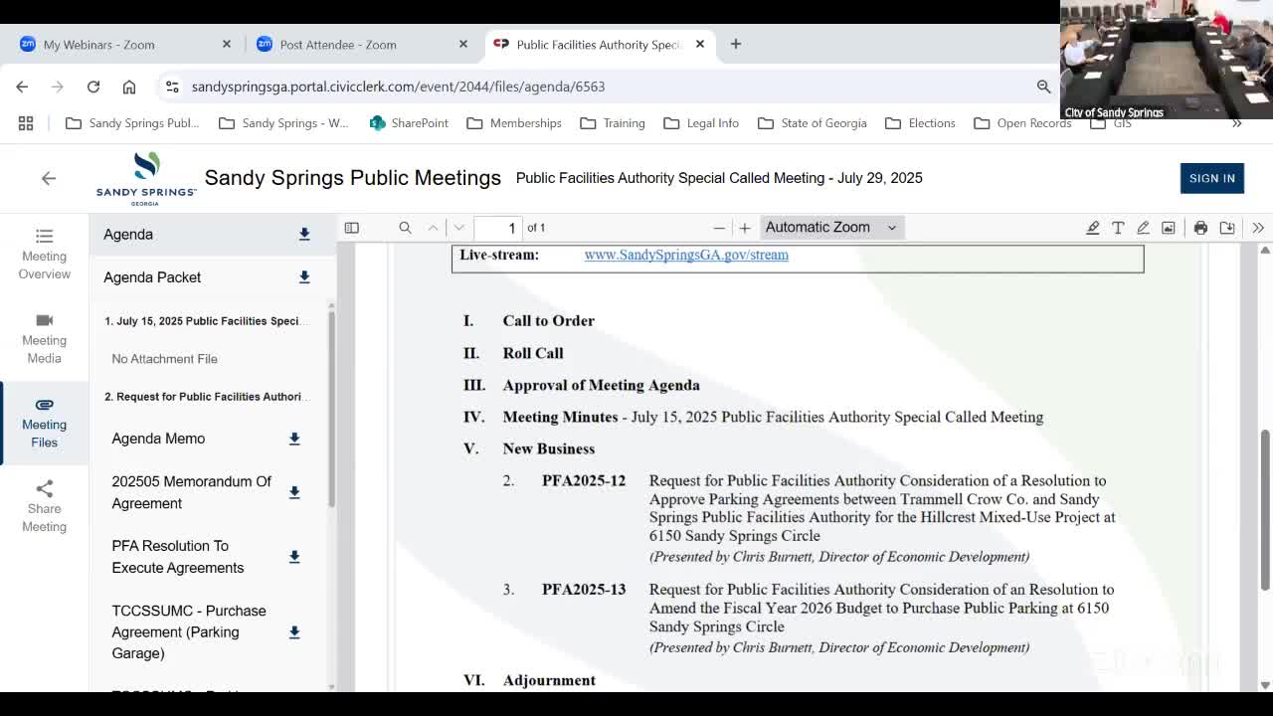Go to browser home page
This screenshot has width=1273, height=716.
point(129,87)
